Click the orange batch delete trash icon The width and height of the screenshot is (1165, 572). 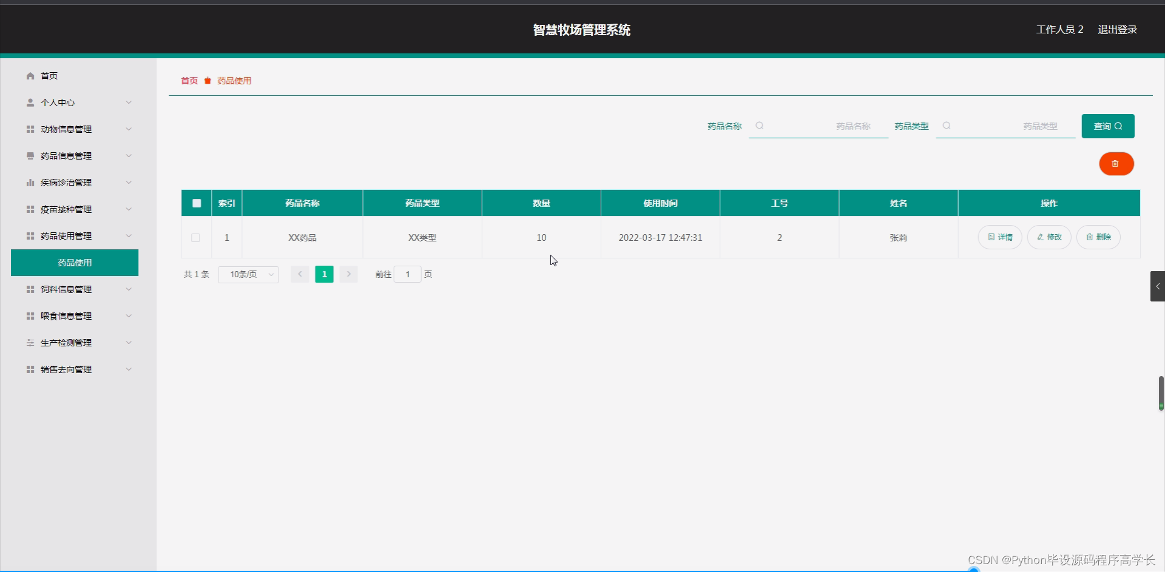click(1116, 164)
